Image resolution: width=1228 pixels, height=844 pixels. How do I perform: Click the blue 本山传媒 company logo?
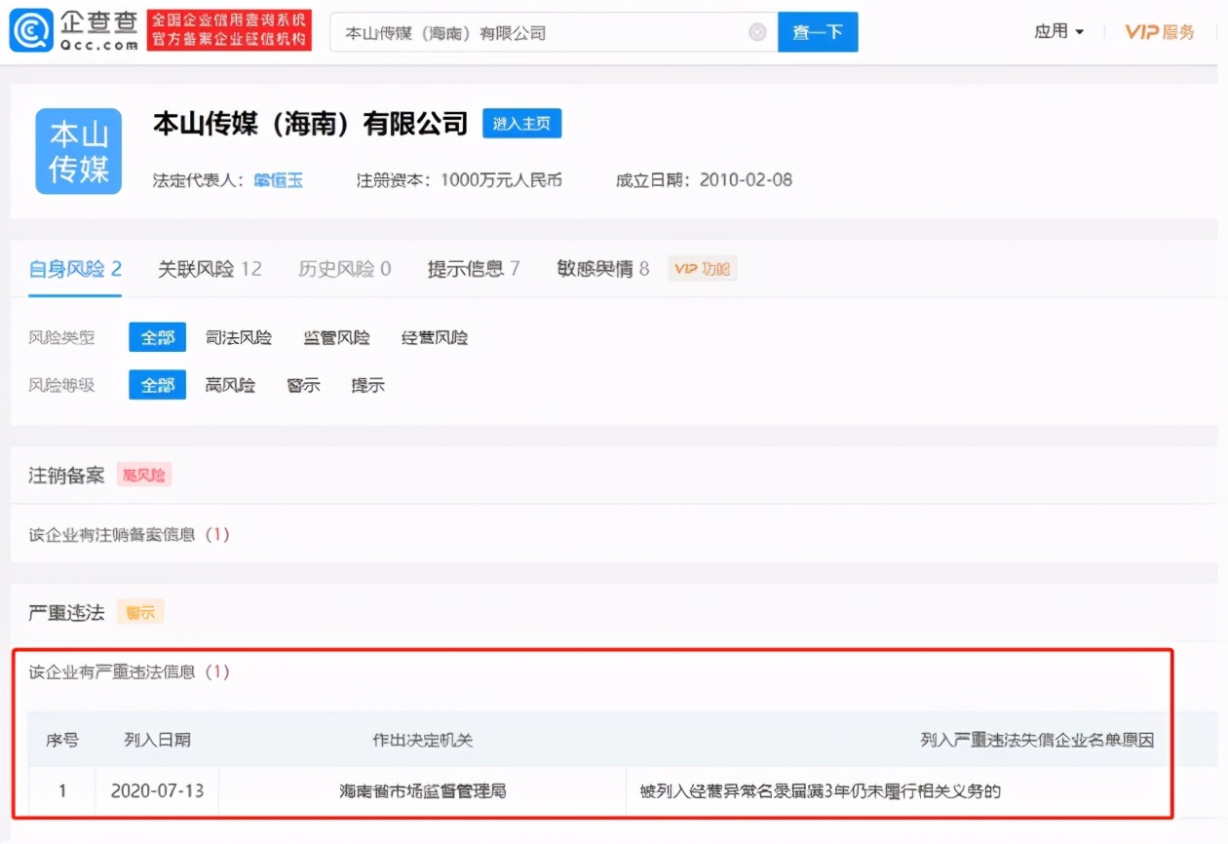(x=77, y=151)
